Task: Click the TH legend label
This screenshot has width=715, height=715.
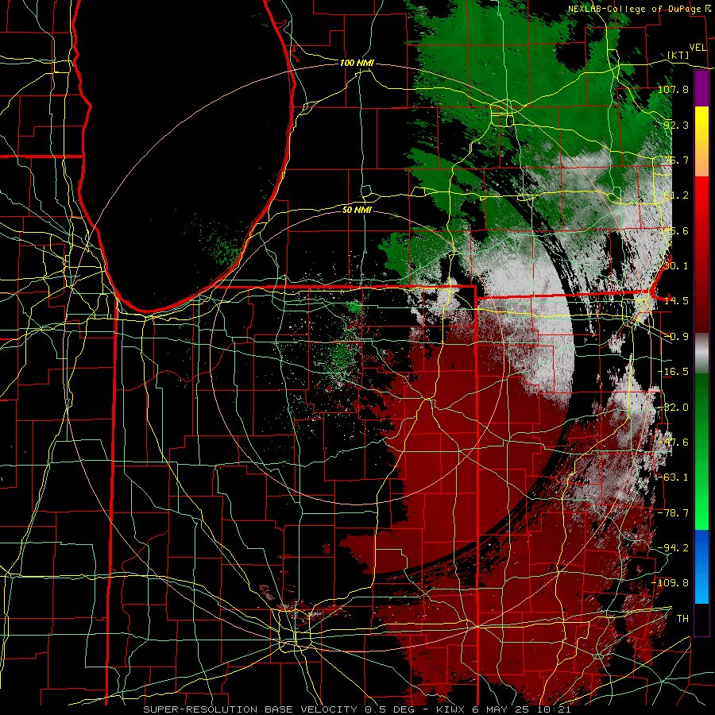Action: tap(682, 618)
